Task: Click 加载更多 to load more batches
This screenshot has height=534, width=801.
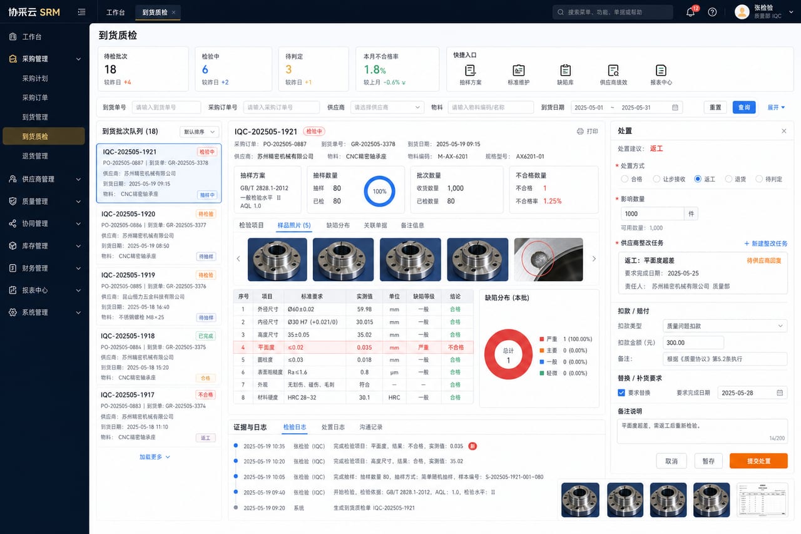Action: pyautogui.click(x=155, y=457)
